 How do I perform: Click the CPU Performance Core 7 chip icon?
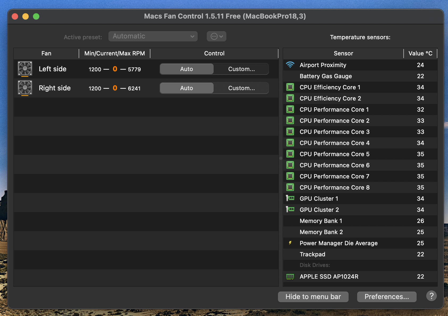tap(290, 176)
